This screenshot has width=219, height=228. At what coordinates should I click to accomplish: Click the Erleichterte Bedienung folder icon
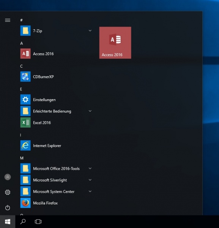[25, 111]
